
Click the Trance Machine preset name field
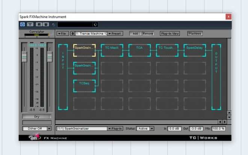91,34
